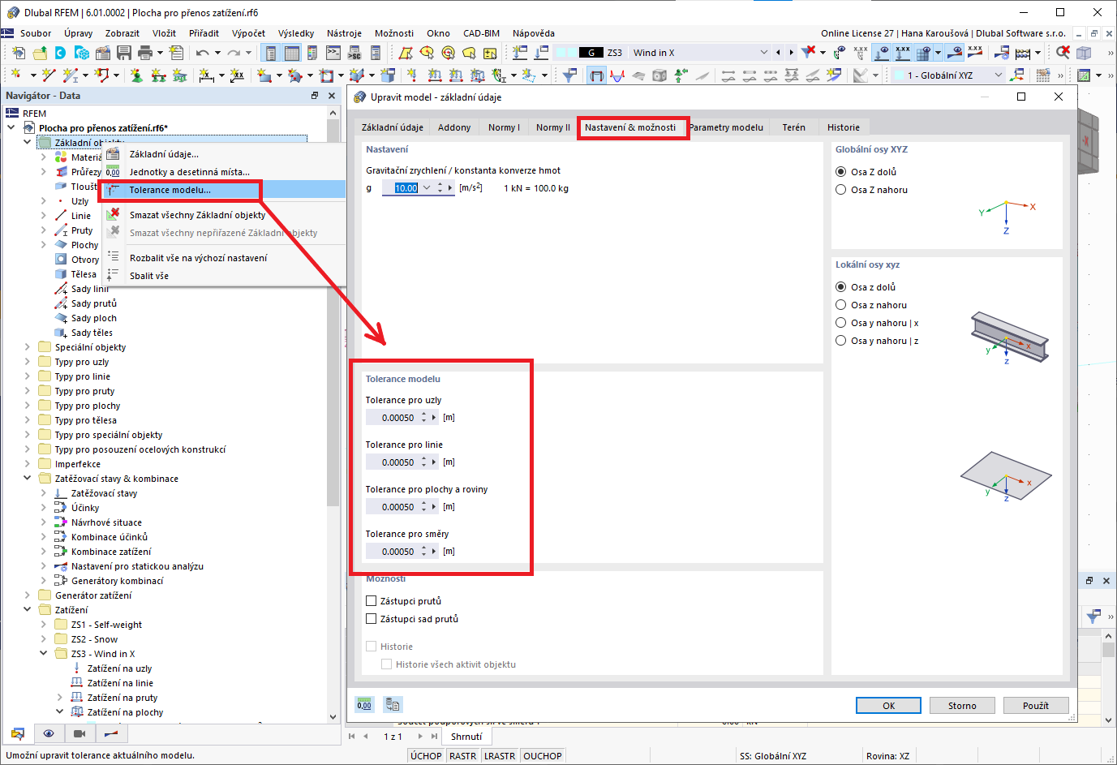The width and height of the screenshot is (1117, 765).
Task: Expand the Speciální objekty tree node
Action: point(27,347)
